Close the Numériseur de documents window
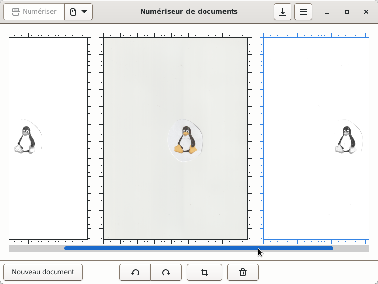The height and width of the screenshot is (284, 378). (x=366, y=12)
